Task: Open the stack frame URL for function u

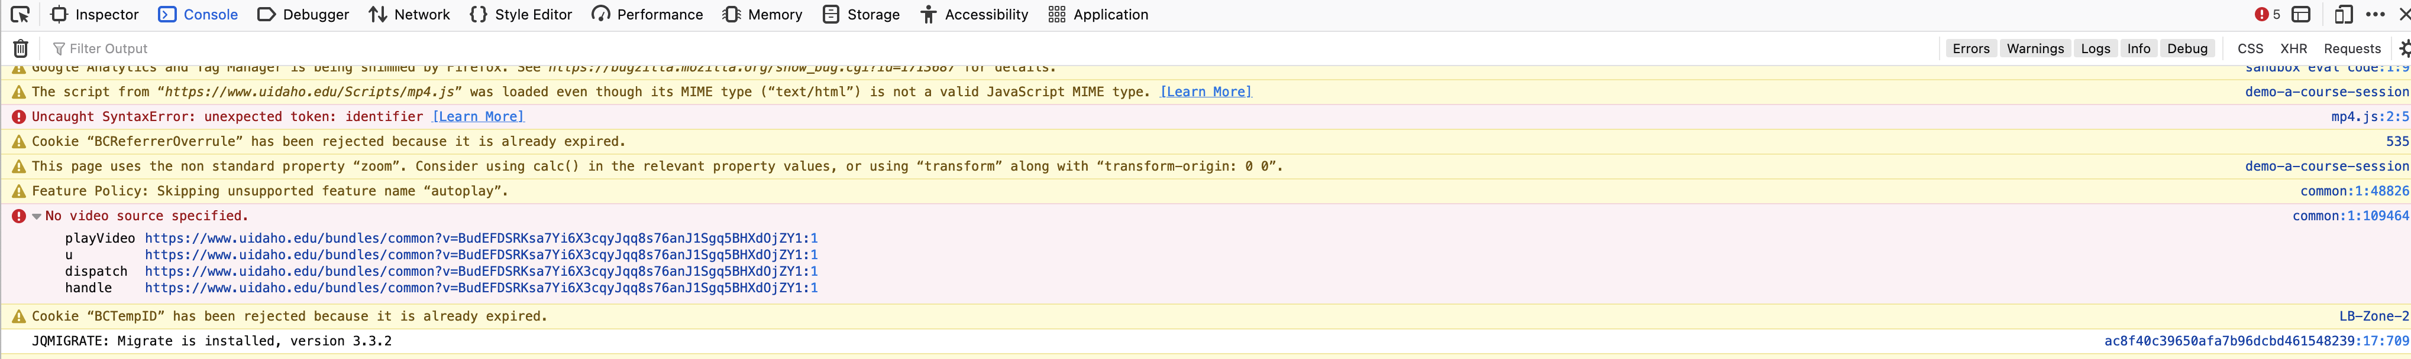Action: [x=481, y=255]
